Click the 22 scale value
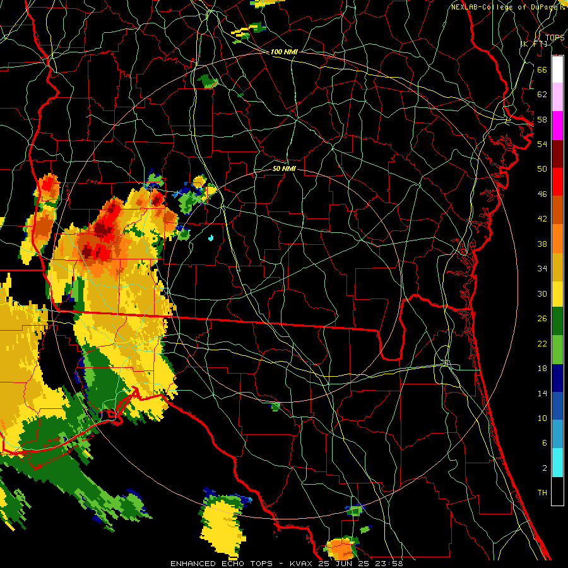Viewport: 568px width, 568px height. tap(542, 343)
